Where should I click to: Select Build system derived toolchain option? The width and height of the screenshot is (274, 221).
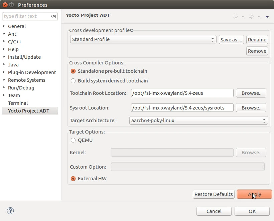(x=73, y=81)
